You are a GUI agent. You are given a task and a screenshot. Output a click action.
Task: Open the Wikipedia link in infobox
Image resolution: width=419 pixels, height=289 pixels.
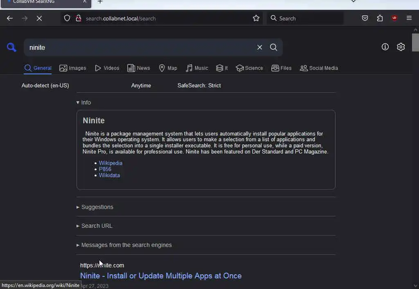tap(110, 163)
